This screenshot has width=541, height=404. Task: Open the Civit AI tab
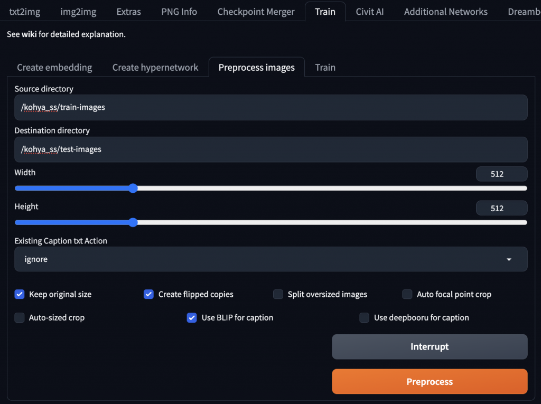tap(369, 12)
